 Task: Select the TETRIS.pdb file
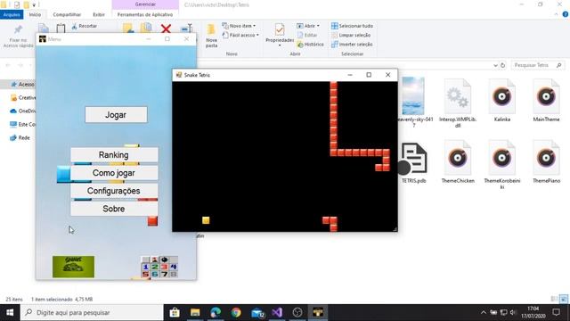413,162
